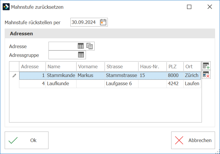The height and width of the screenshot is (154, 220).
Task: Sort by the Haus-Nr. column header
Action: 153,66
